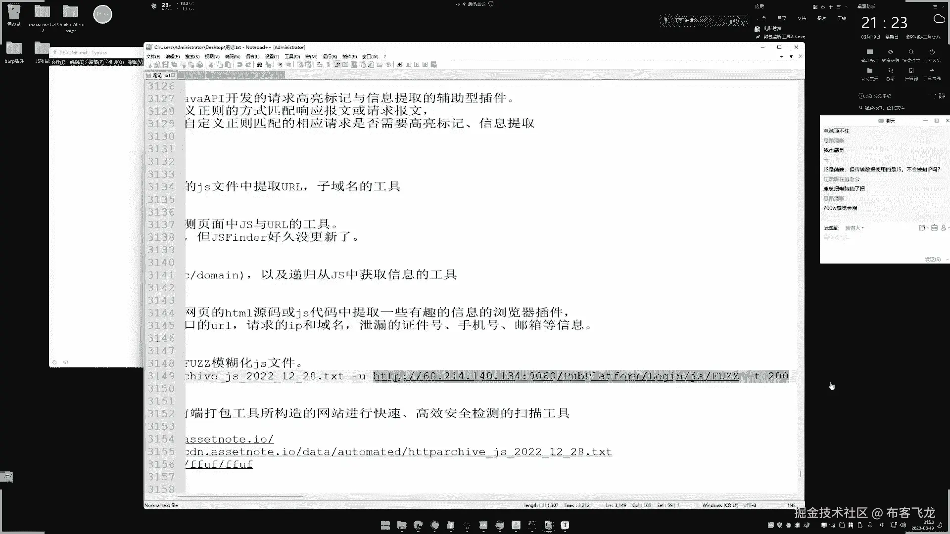
Task: Toggle the eye icon in desktop assistant
Action: point(890,52)
